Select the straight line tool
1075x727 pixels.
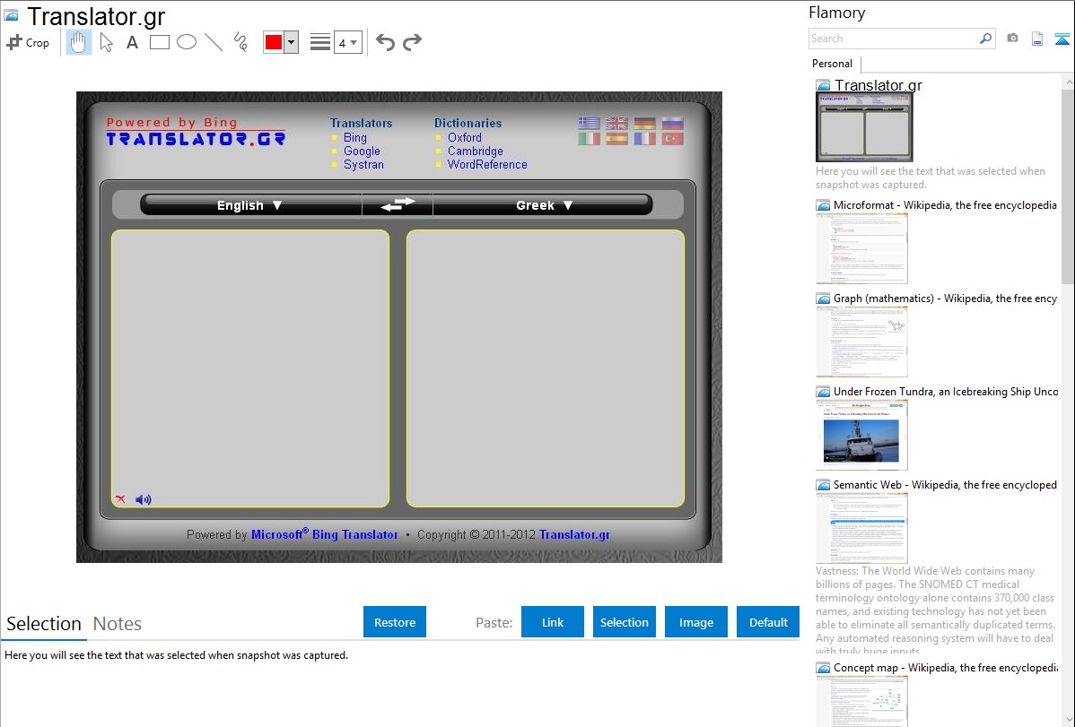coord(214,42)
